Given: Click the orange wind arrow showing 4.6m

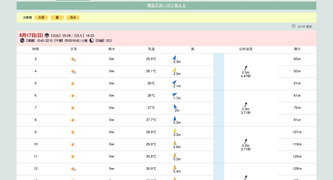Looking at the screenshot, I should [x=175, y=143].
